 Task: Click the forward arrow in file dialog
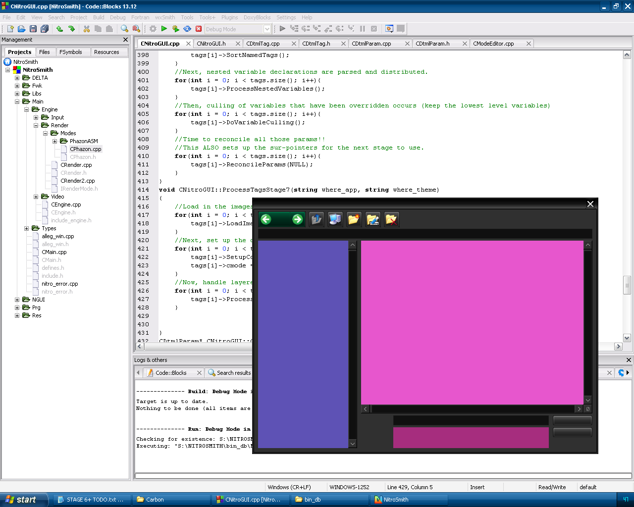[x=297, y=219]
